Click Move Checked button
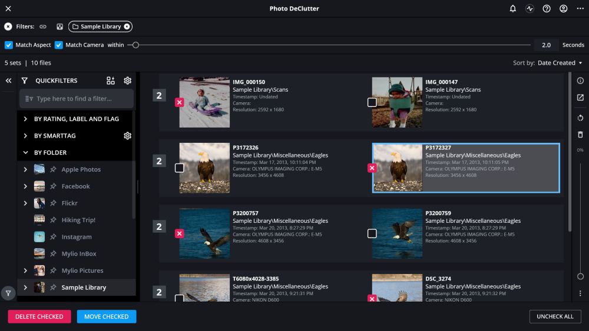589x331 pixels. pos(106,317)
